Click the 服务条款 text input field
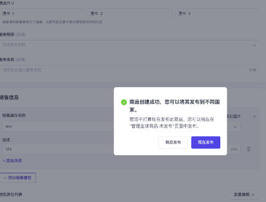The width and height of the screenshot is (266, 202). pos(130,70)
